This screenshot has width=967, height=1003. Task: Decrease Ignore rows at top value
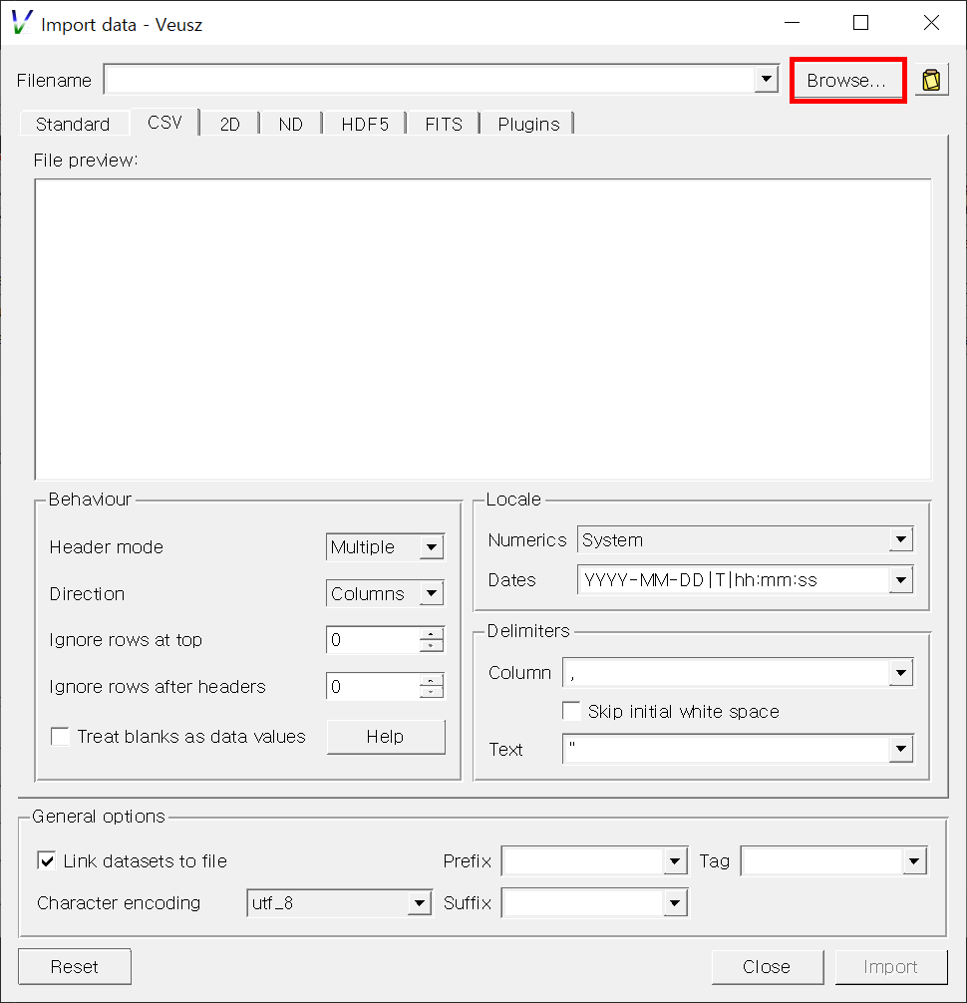(x=431, y=645)
